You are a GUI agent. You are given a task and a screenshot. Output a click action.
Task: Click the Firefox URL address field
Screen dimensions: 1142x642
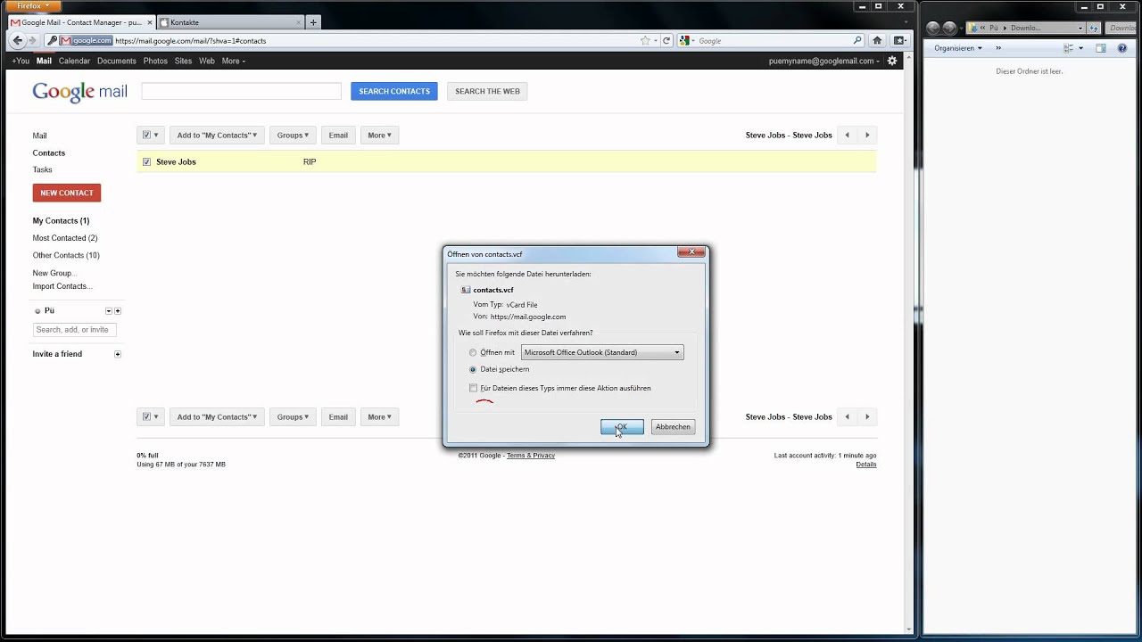[x=375, y=40]
